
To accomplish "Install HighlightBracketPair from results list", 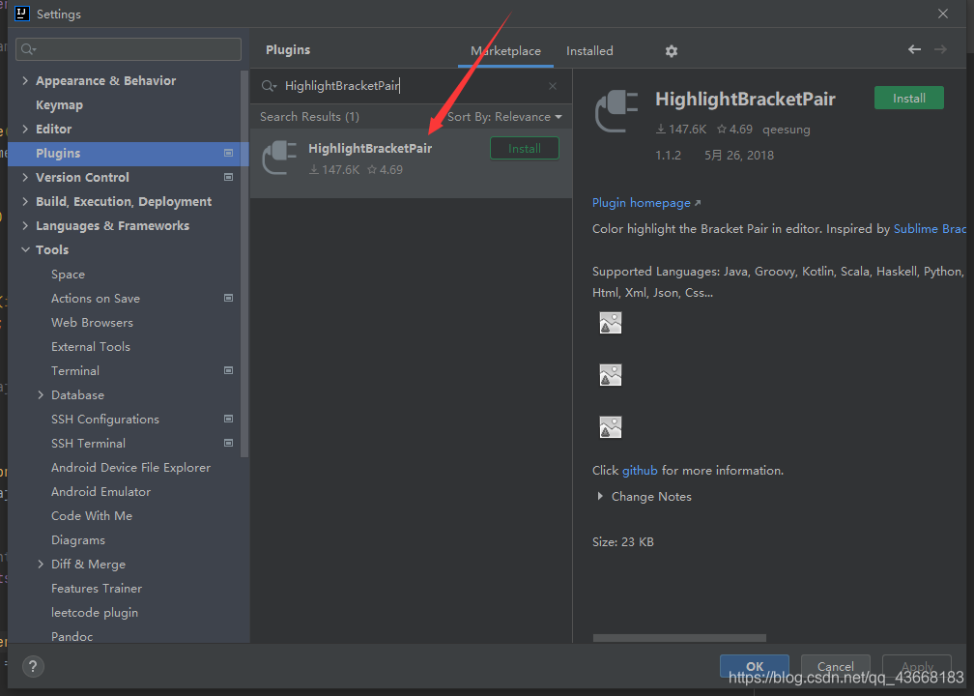I will point(525,149).
